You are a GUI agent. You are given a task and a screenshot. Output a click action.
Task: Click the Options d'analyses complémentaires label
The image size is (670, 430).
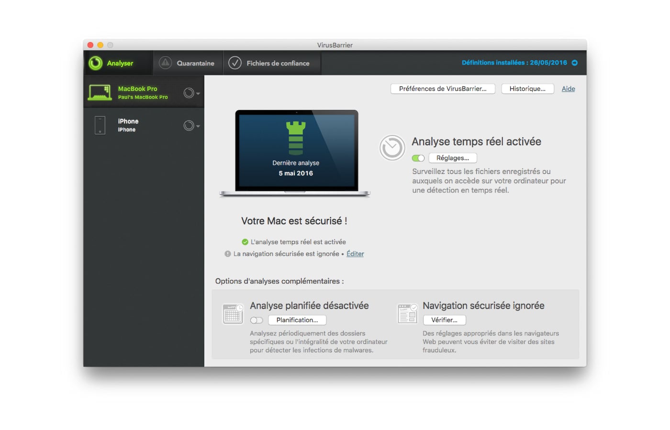coord(279,281)
